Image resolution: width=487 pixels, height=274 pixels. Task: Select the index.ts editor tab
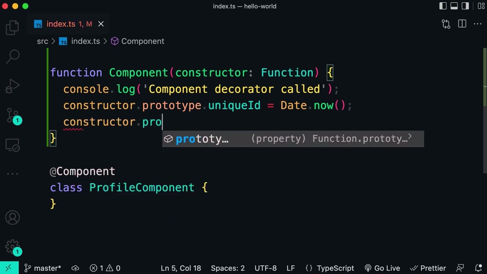point(68,24)
